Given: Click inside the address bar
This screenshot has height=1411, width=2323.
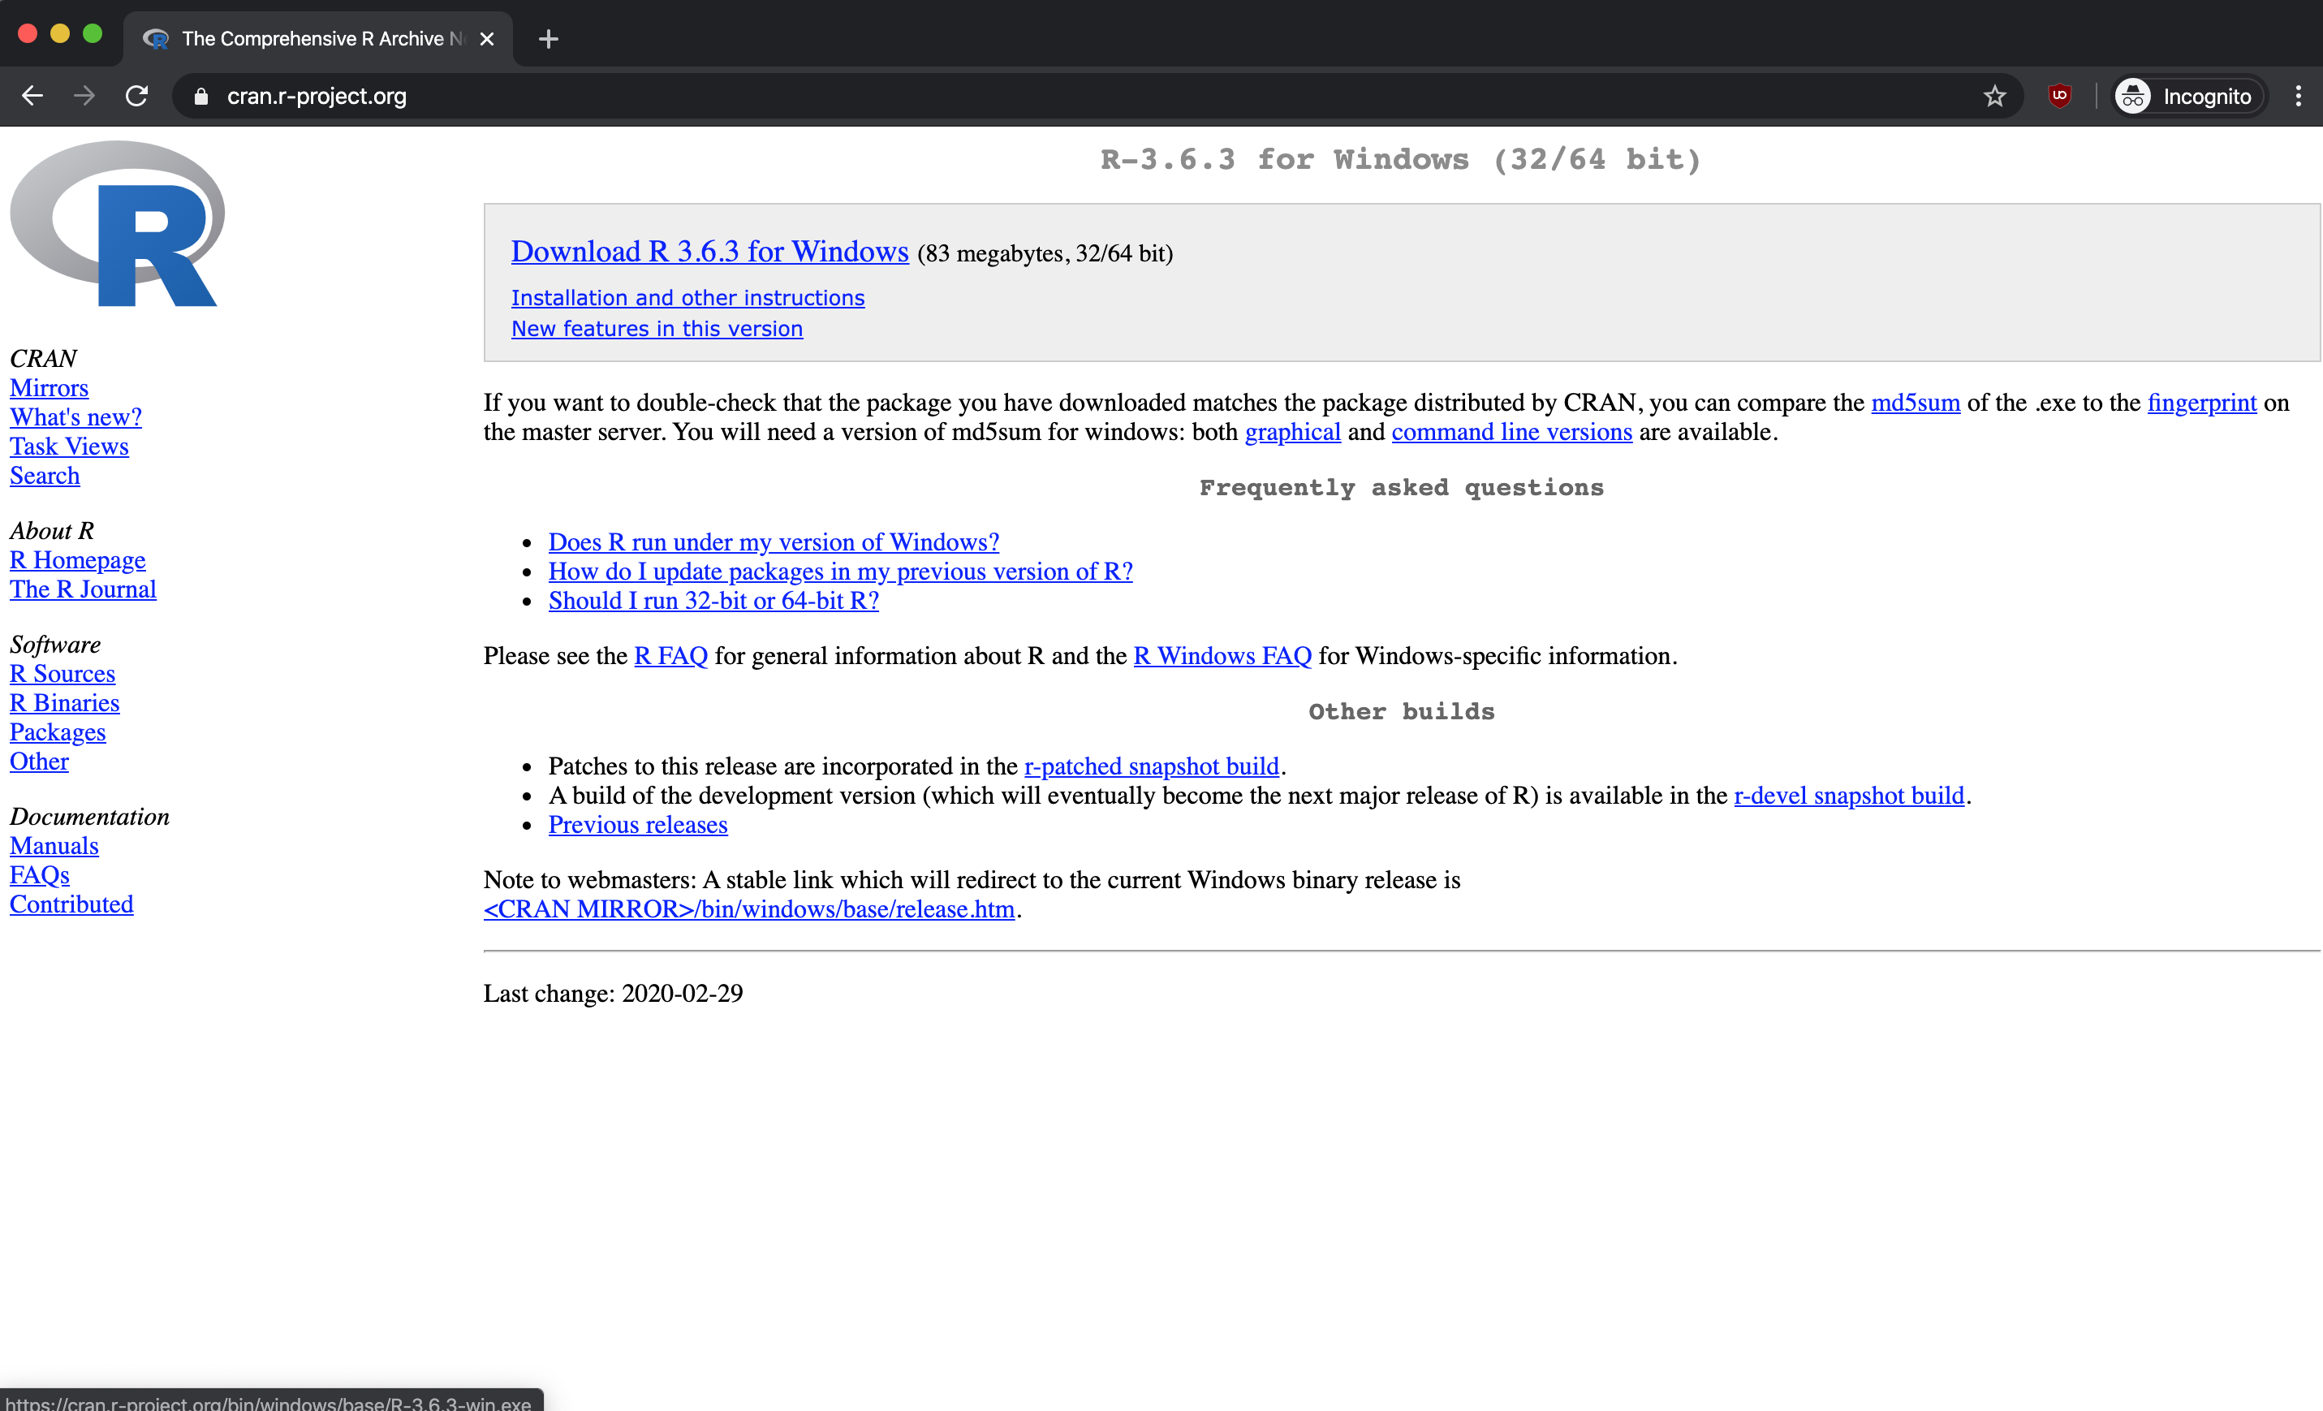Looking at the screenshot, I should (660, 95).
